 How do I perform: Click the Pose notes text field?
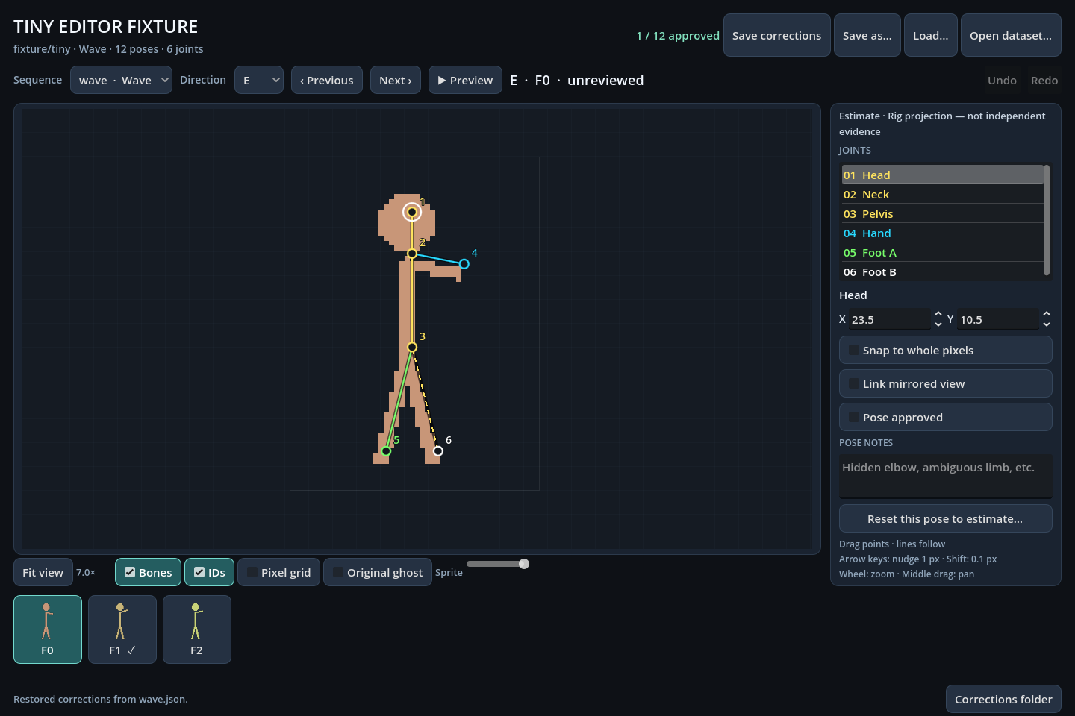click(x=945, y=476)
